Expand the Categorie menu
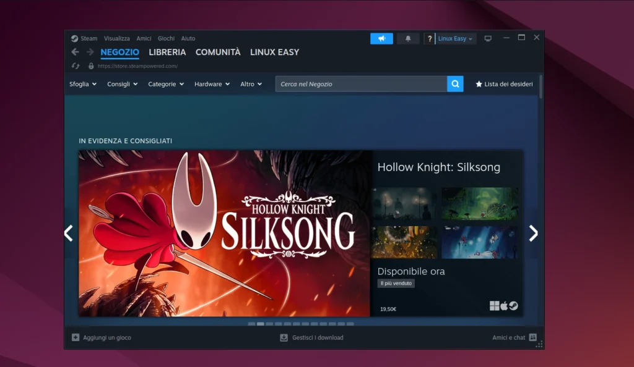Viewport: 634px width, 367px height. 165,84
